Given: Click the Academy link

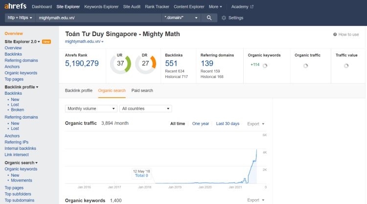Looking at the screenshot, I should tap(240, 7).
